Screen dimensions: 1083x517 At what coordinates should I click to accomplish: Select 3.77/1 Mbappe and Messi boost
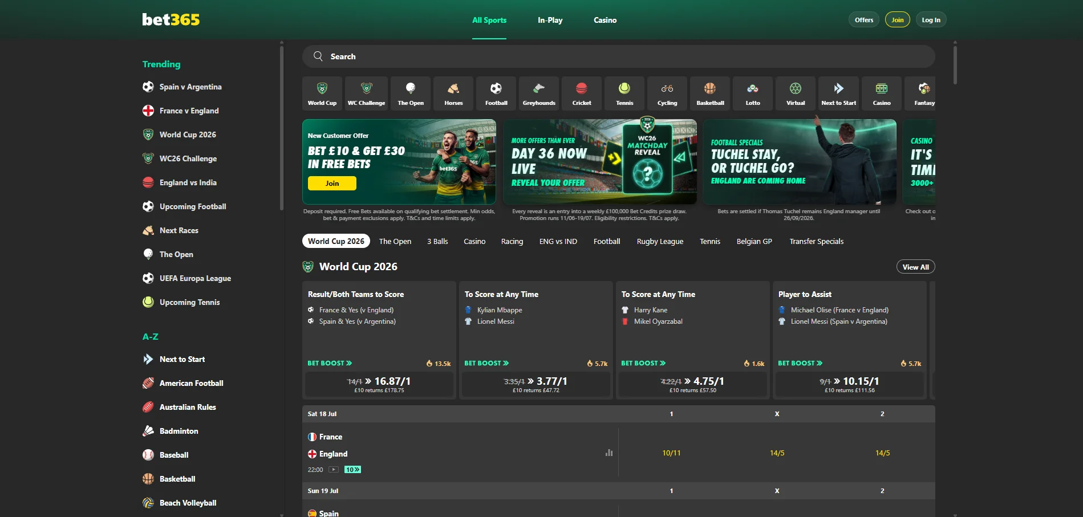point(536,384)
